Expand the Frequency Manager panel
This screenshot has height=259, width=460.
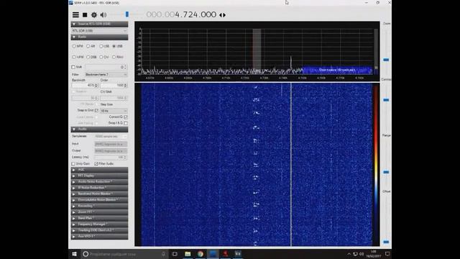[x=99, y=224]
